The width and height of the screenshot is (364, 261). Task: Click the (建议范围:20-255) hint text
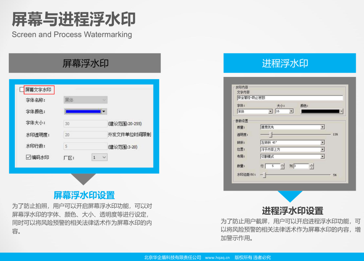click(125, 124)
